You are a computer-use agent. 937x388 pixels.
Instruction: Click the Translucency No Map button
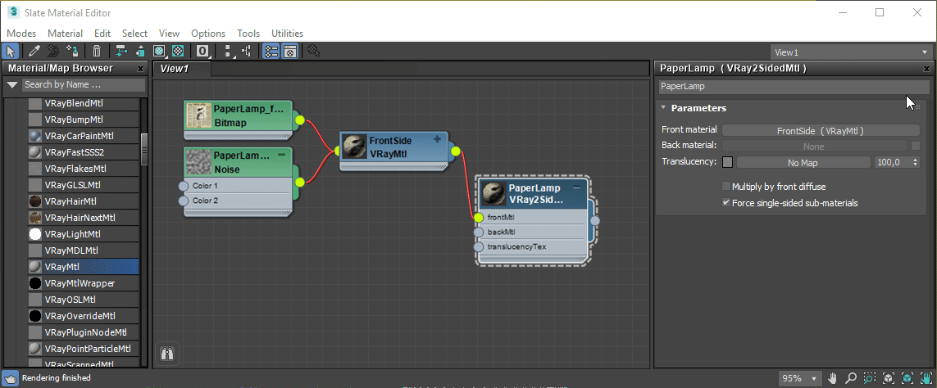pos(803,162)
